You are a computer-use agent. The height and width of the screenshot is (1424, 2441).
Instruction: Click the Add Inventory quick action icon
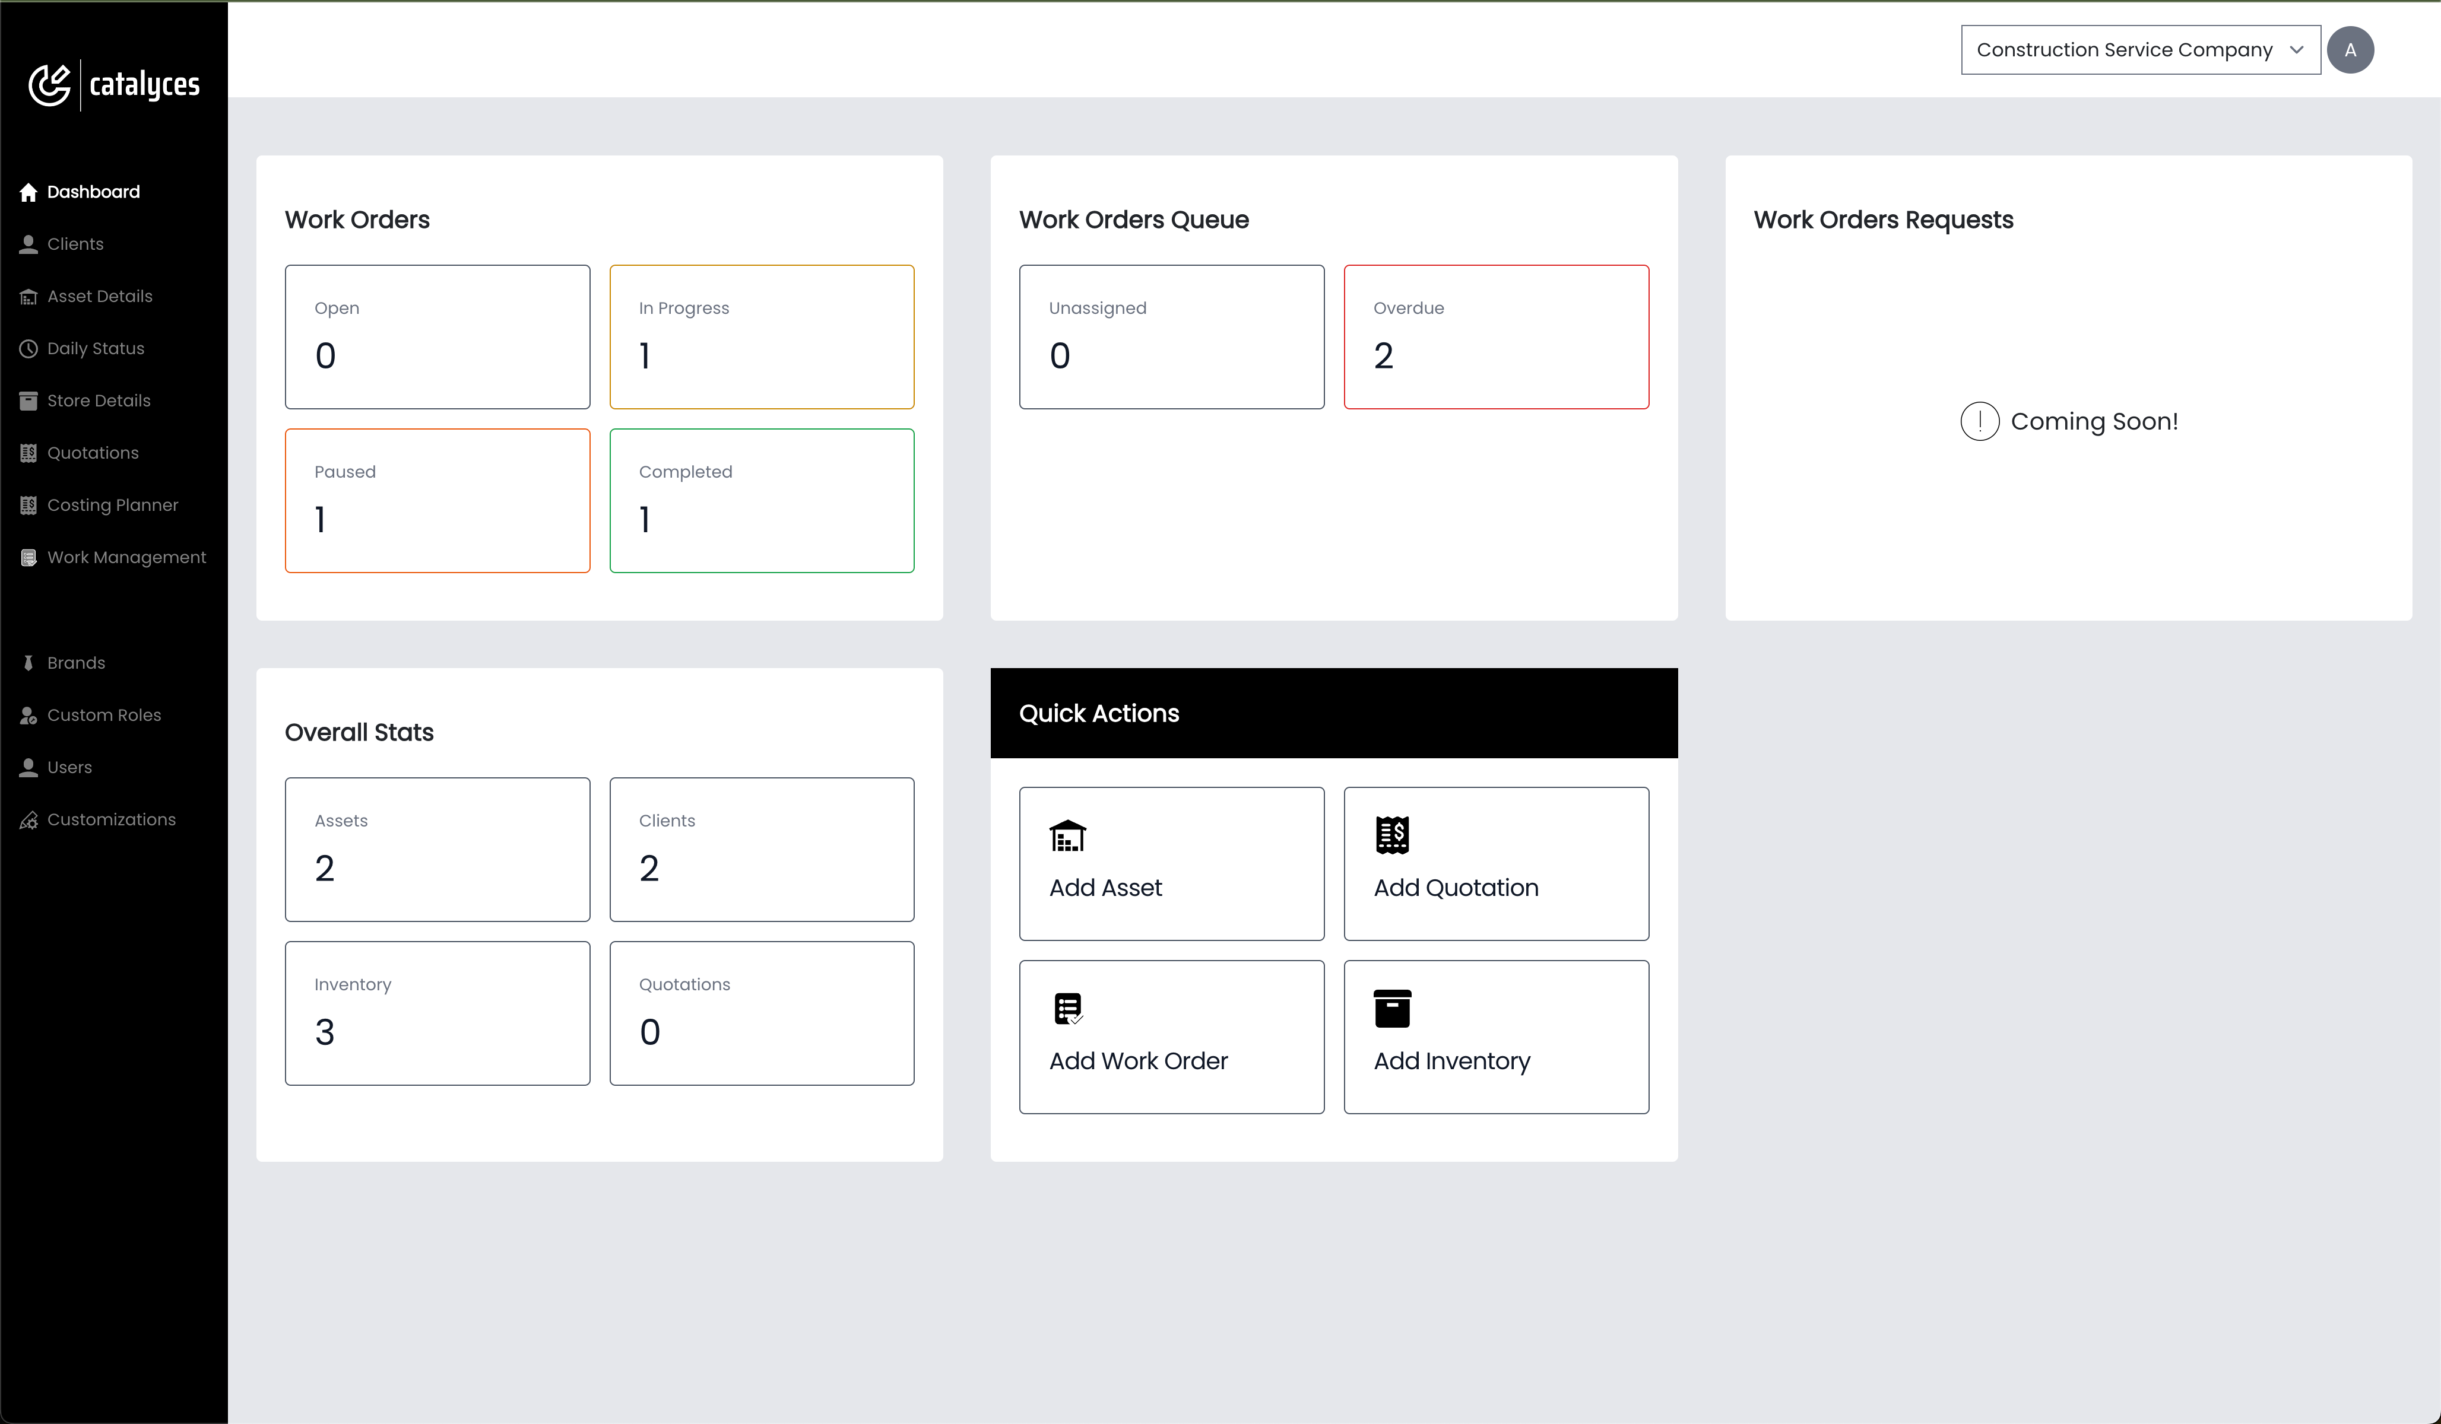click(x=1391, y=1007)
